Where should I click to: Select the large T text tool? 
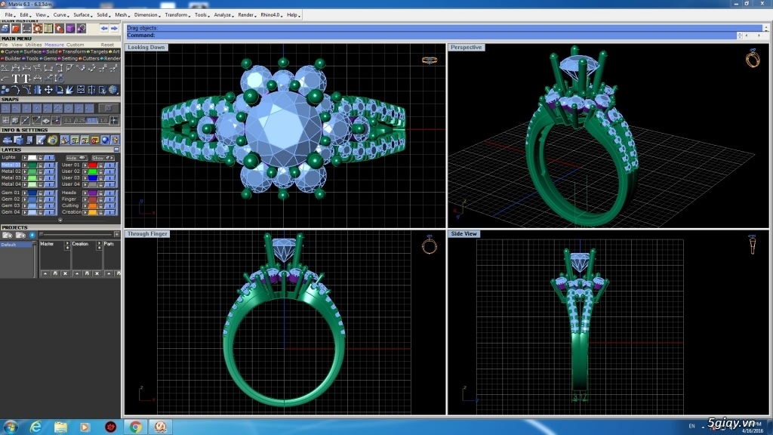tap(17, 79)
